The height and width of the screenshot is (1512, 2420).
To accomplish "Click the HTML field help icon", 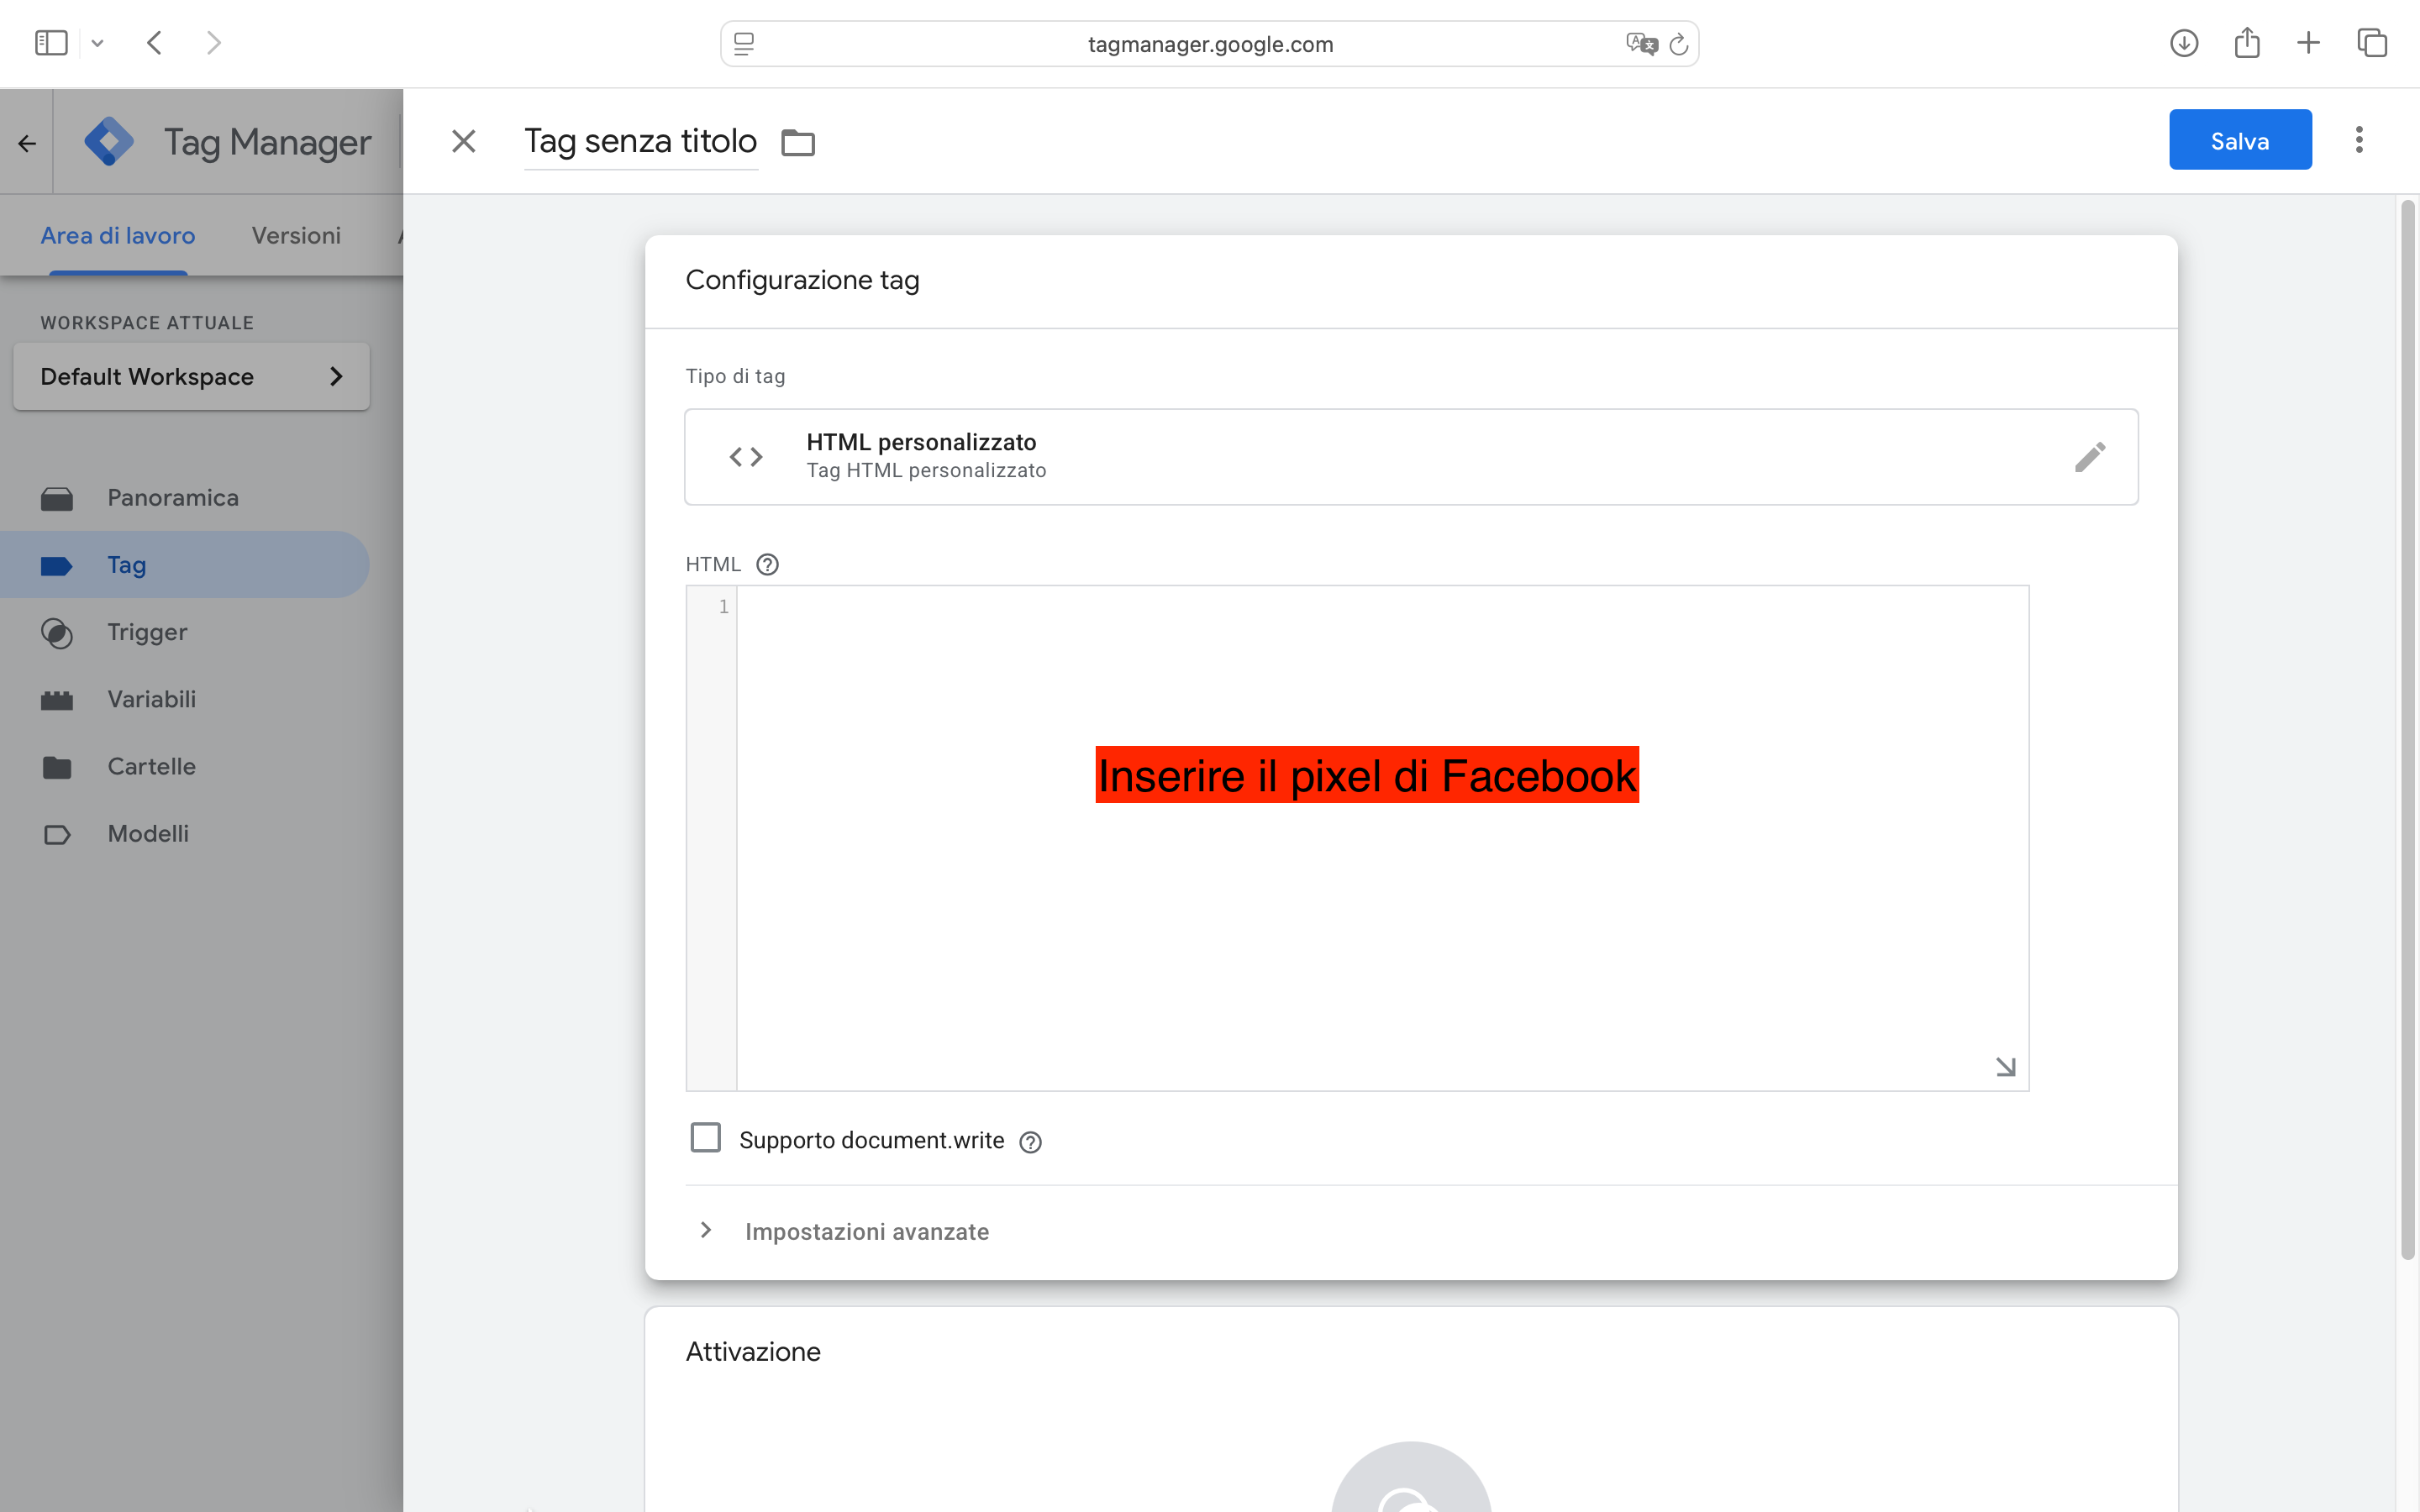I will [x=767, y=564].
